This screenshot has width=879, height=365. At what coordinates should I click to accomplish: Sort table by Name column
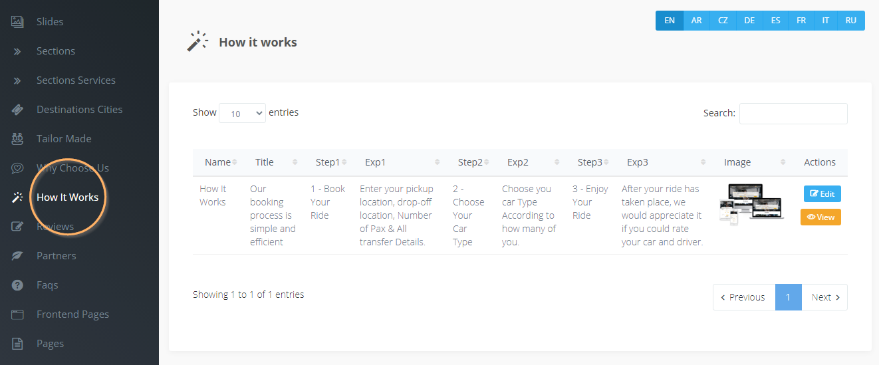pos(218,162)
